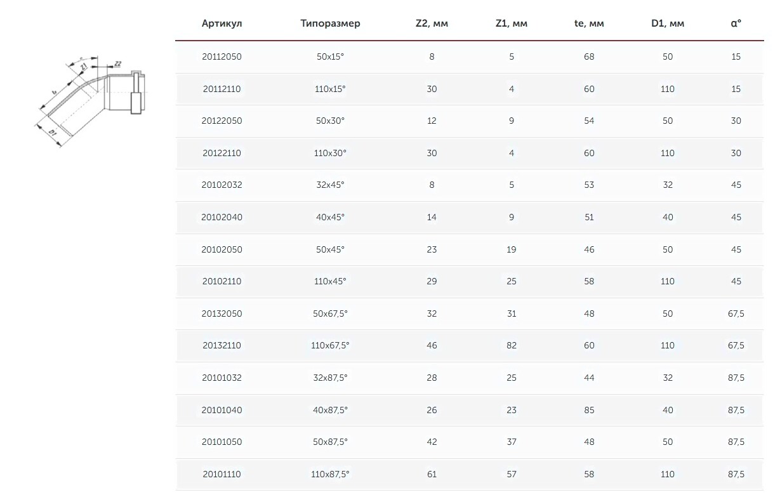The width and height of the screenshot is (780, 502).
Task: Click the 110x67,5° size cell
Action: point(330,345)
